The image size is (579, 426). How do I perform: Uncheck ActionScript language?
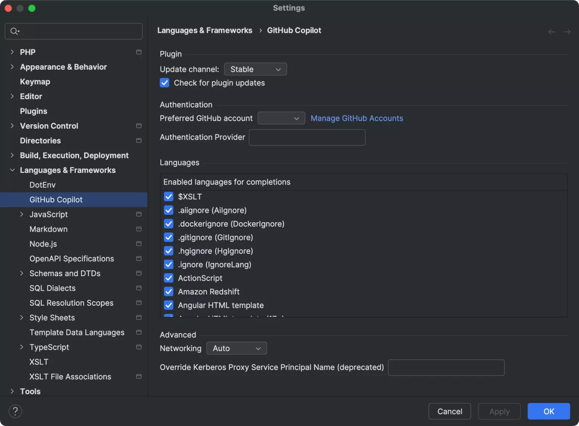point(169,278)
